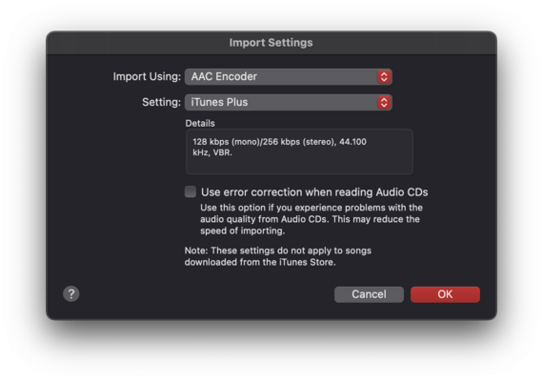Click the 'iTunes Plus' text in popup

pyautogui.click(x=219, y=102)
